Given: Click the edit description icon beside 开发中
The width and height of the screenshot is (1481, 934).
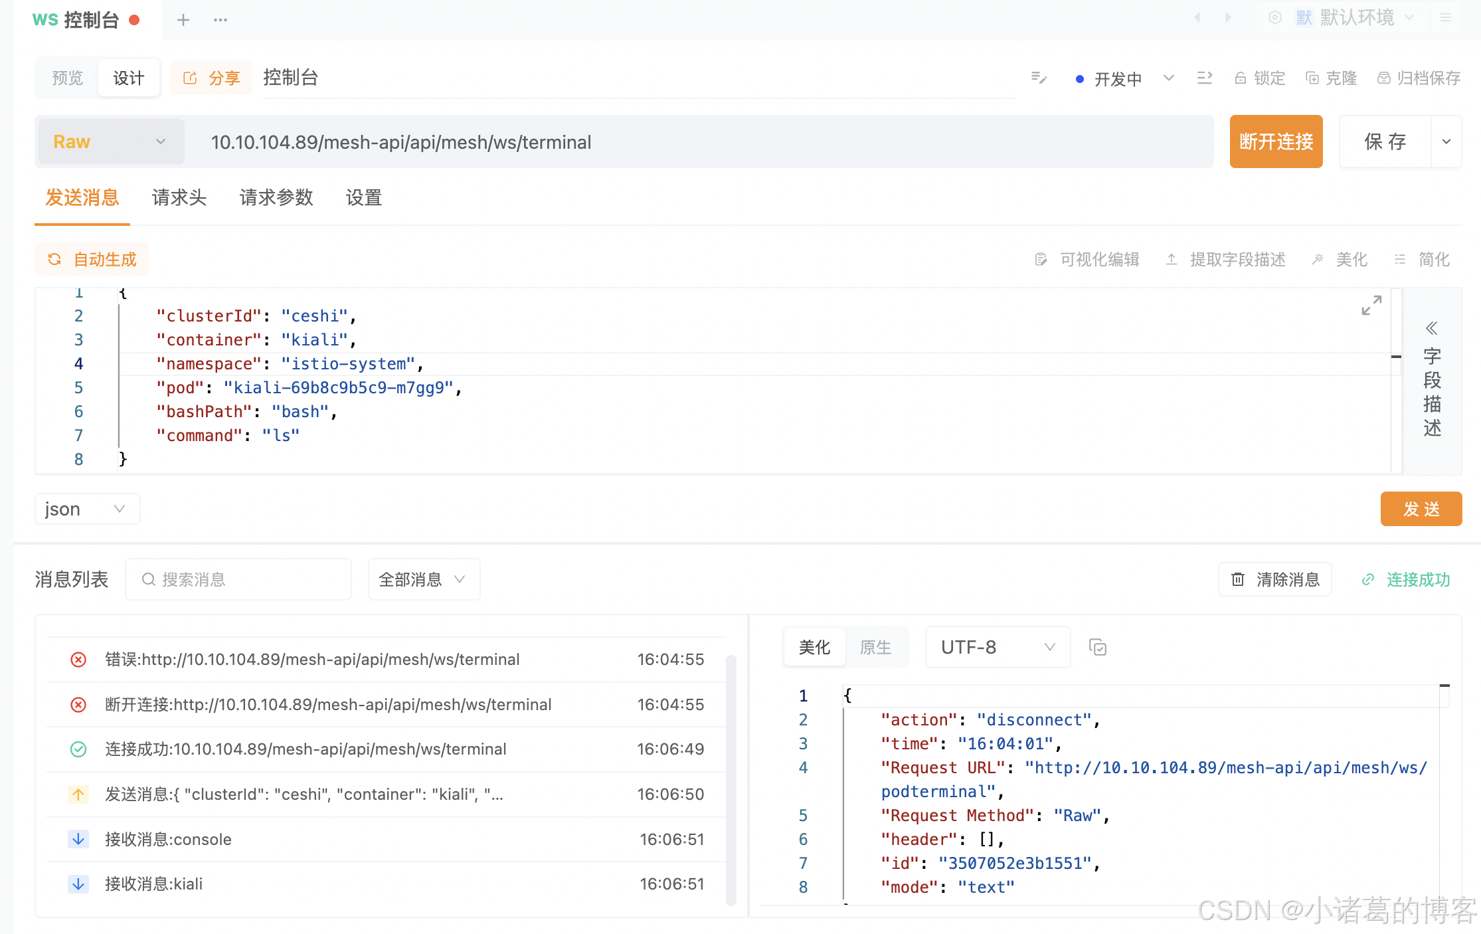Looking at the screenshot, I should point(1039,78).
